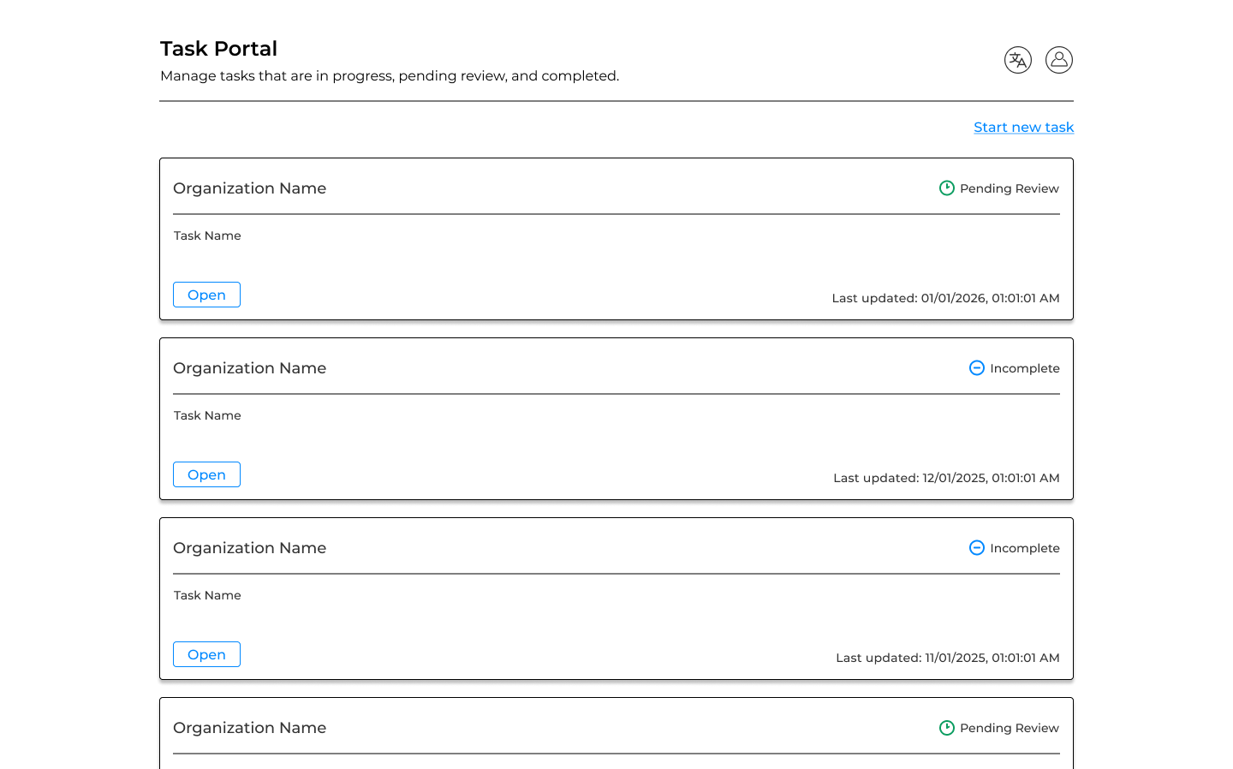Image resolution: width=1233 pixels, height=769 pixels.
Task: Open the user profile icon
Action: click(x=1059, y=60)
